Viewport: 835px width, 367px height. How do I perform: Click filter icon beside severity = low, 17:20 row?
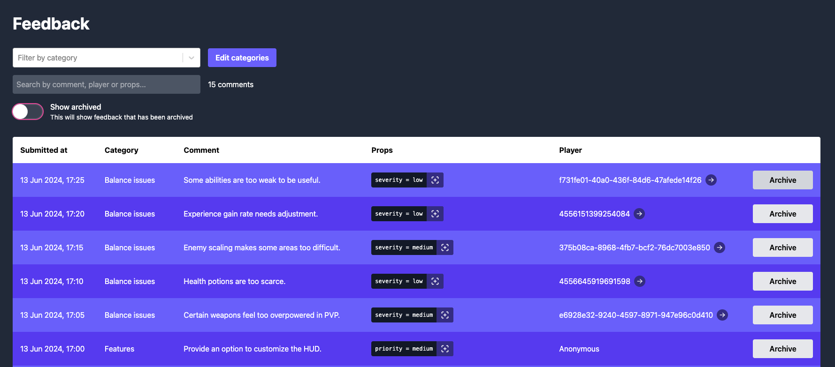click(x=435, y=214)
